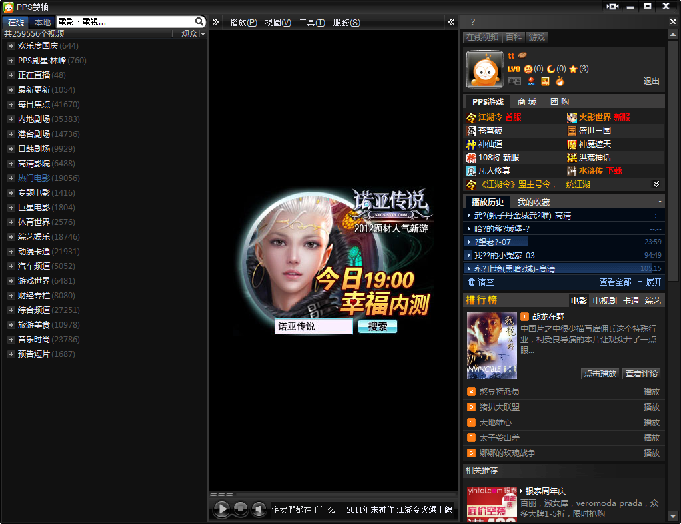Click the 点击播放 button

tap(600, 373)
